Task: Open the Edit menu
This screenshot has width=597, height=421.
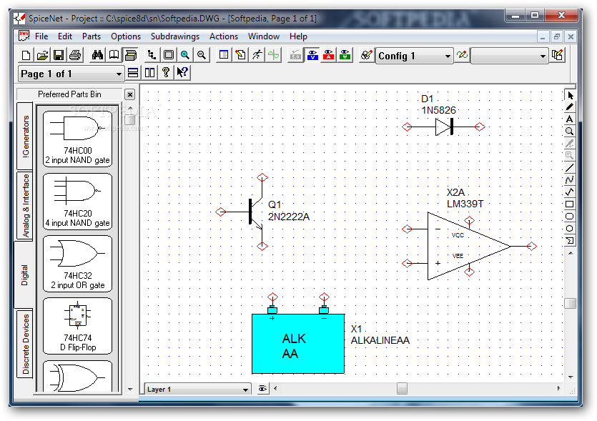Action: [65, 36]
